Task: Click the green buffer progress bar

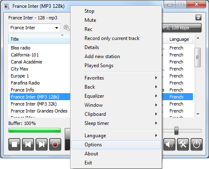Action: click(35, 130)
